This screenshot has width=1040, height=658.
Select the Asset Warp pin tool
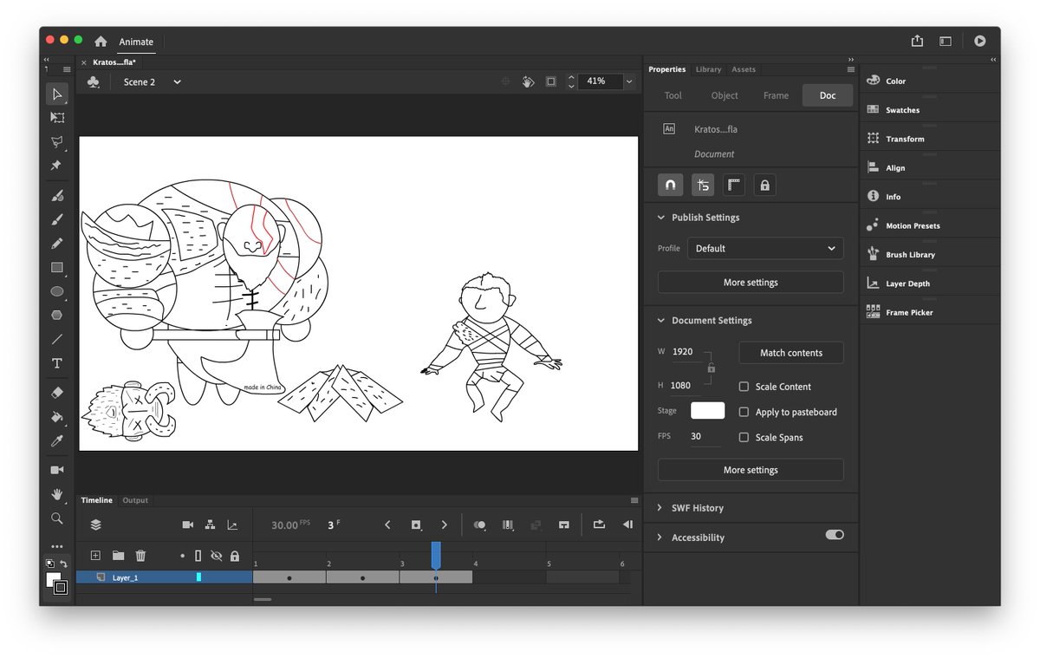[57, 165]
